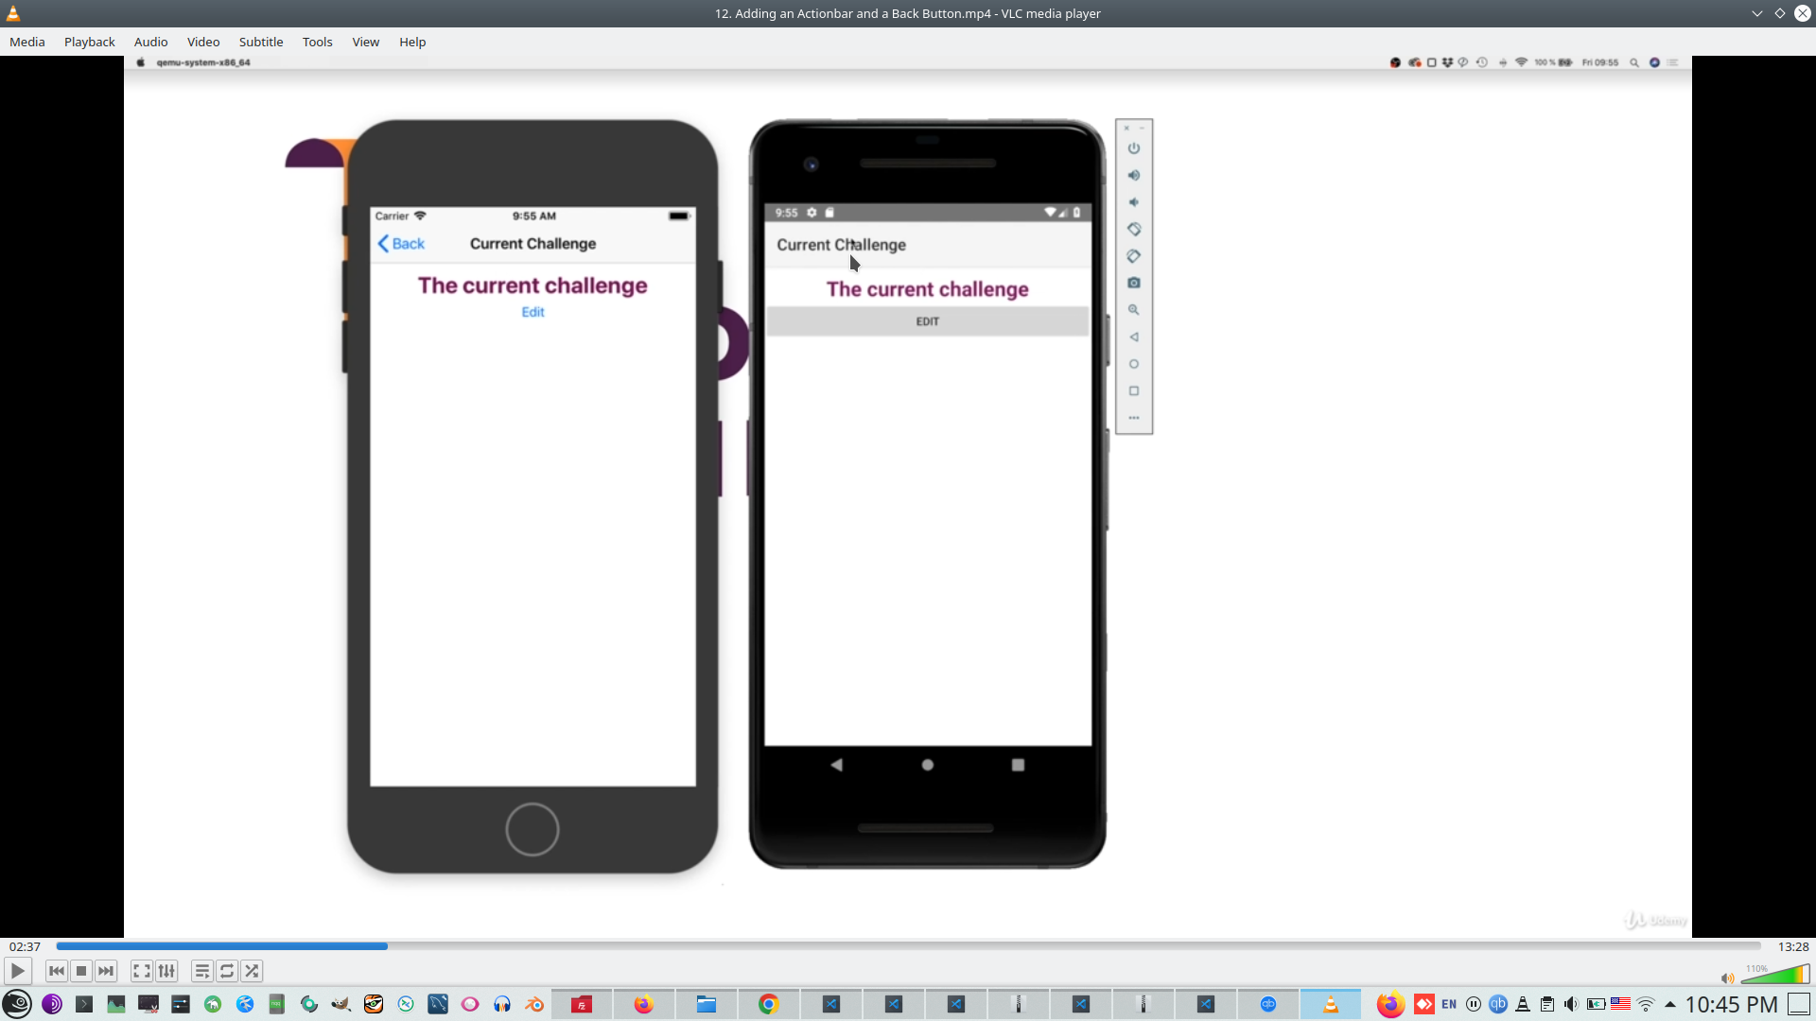This screenshot has height=1021, width=1816.
Task: Click the Stop playback button
Action: [x=81, y=971]
